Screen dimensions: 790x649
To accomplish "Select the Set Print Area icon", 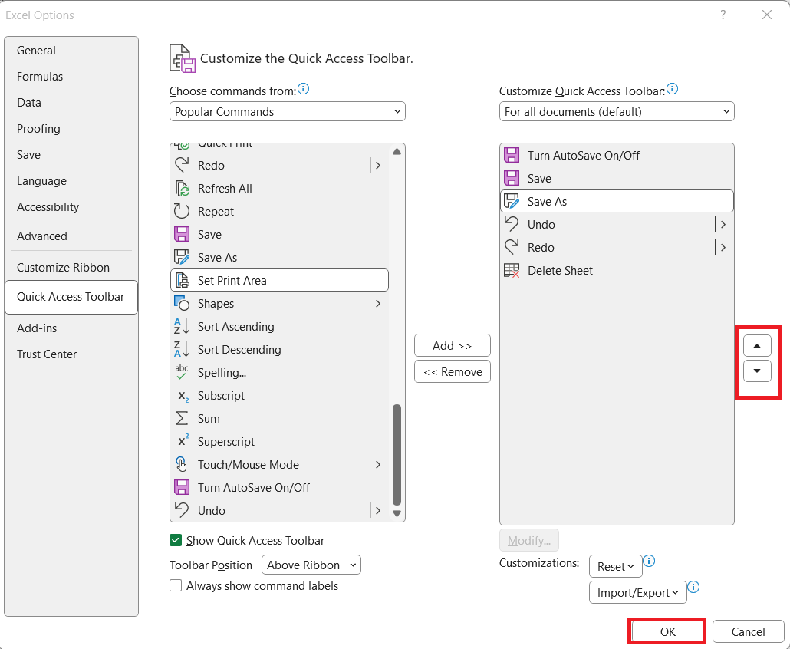I will tap(181, 281).
